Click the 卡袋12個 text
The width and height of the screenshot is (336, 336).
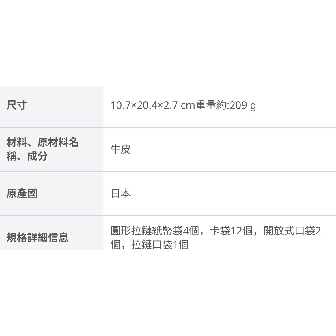point(231,231)
